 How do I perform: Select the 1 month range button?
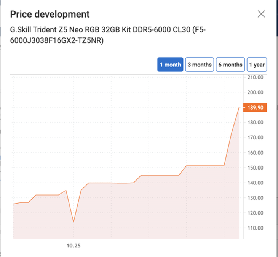point(170,65)
